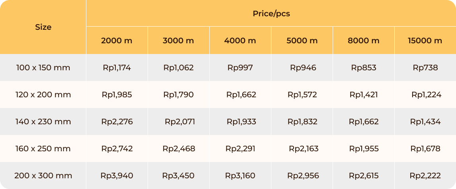Click the 200 x 300 mm size cell

(x=43, y=175)
